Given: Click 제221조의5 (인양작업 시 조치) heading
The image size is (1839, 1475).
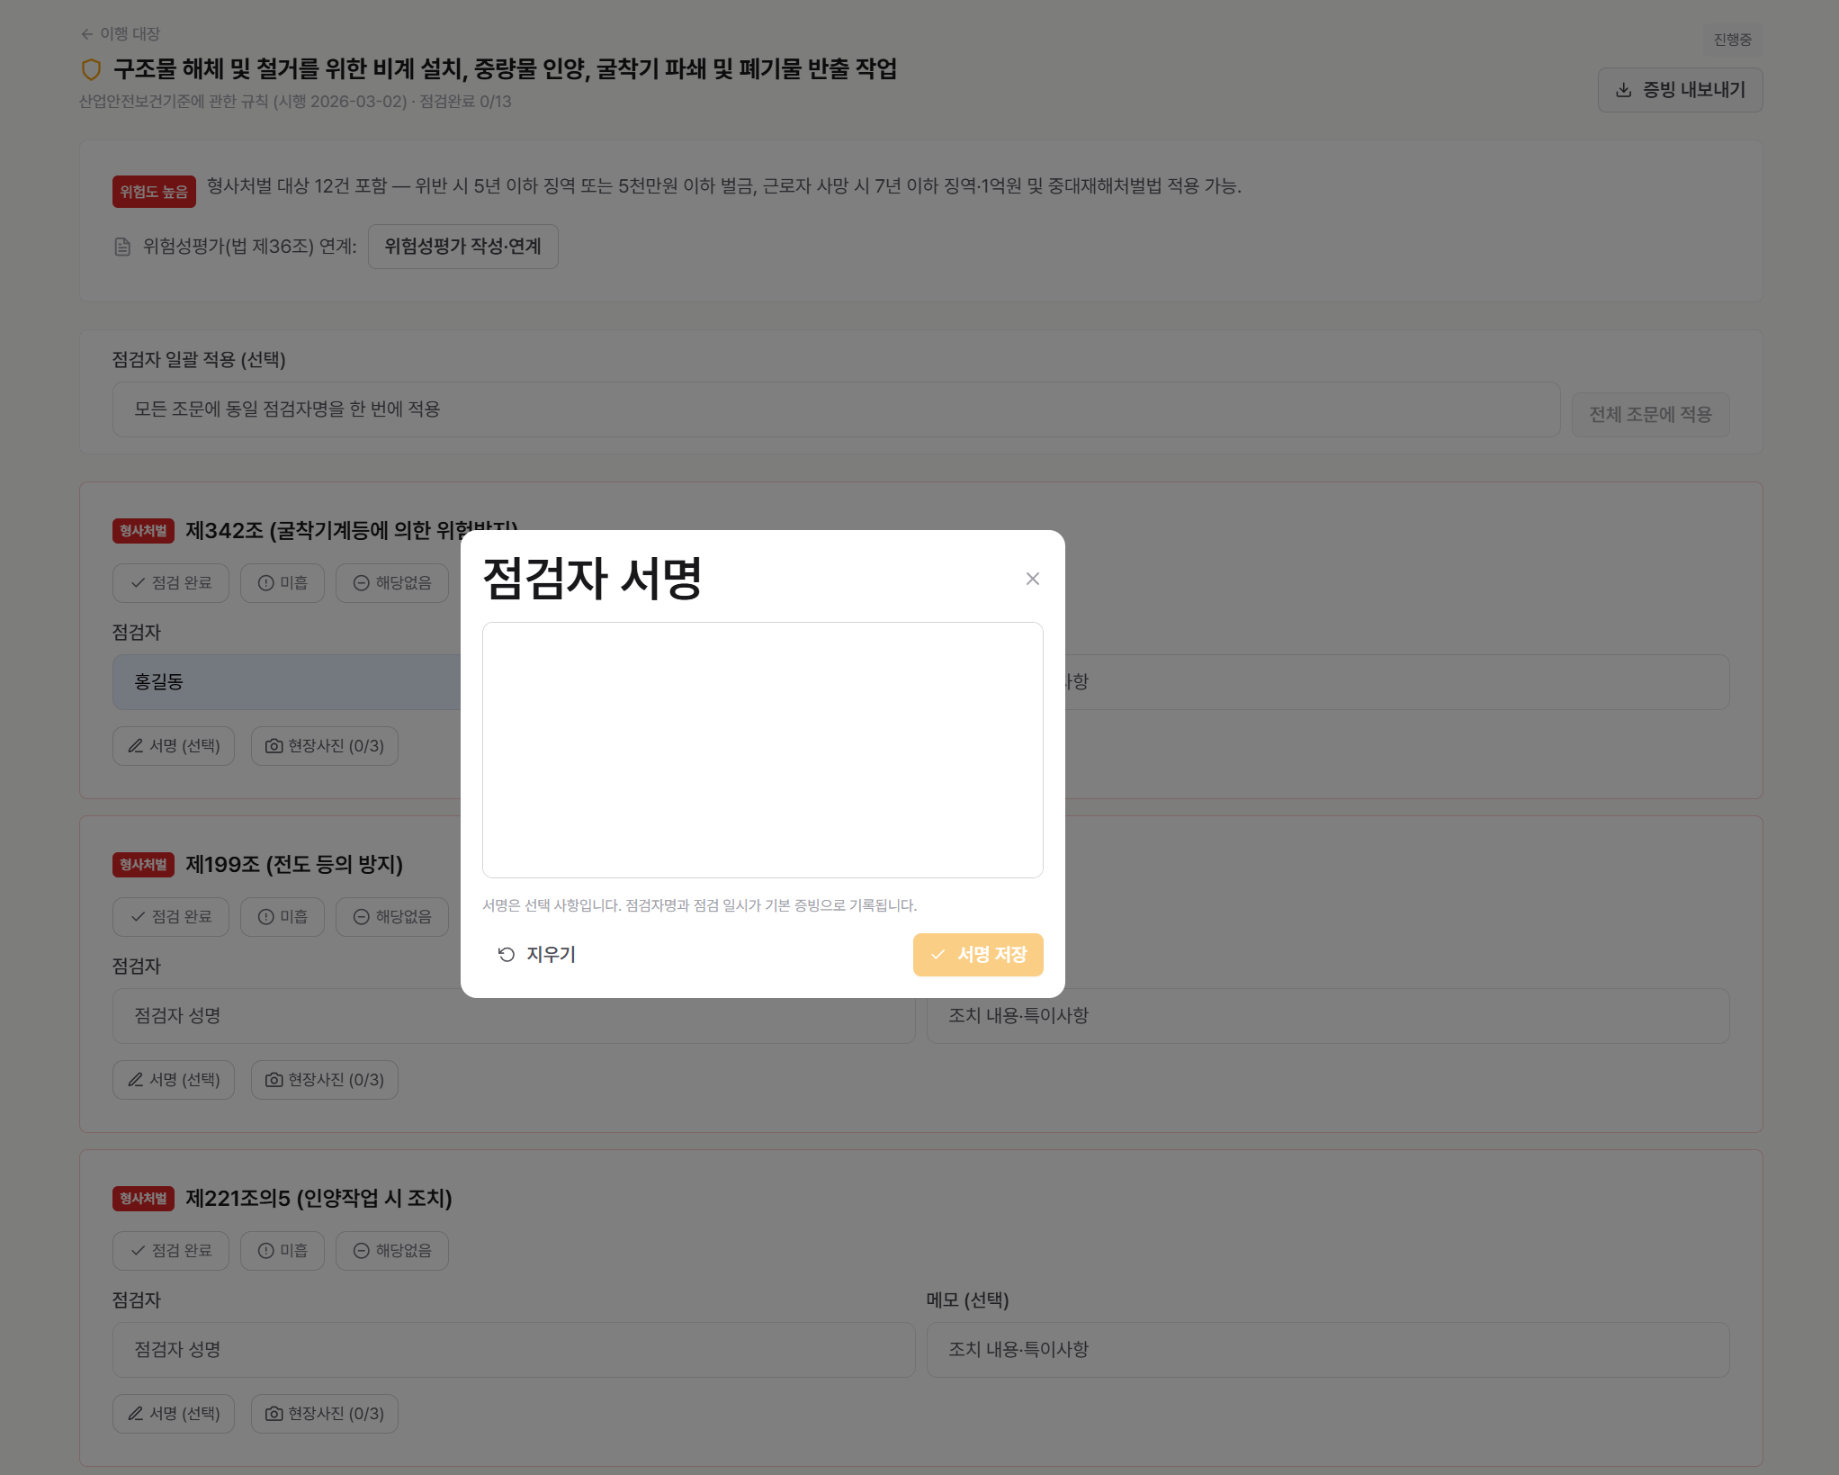Looking at the screenshot, I should (318, 1199).
